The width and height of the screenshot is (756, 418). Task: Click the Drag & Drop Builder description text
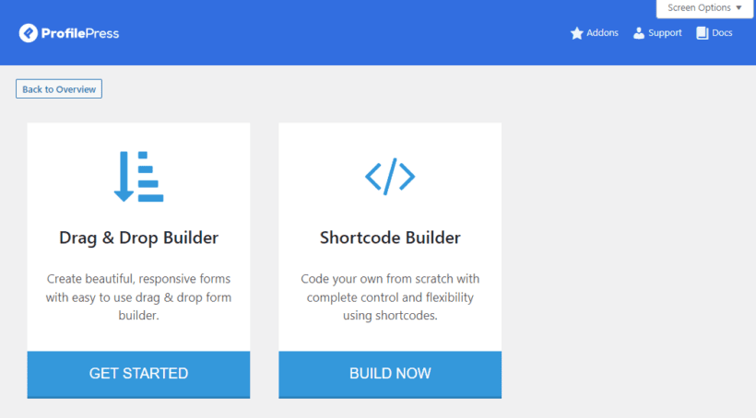point(139,297)
